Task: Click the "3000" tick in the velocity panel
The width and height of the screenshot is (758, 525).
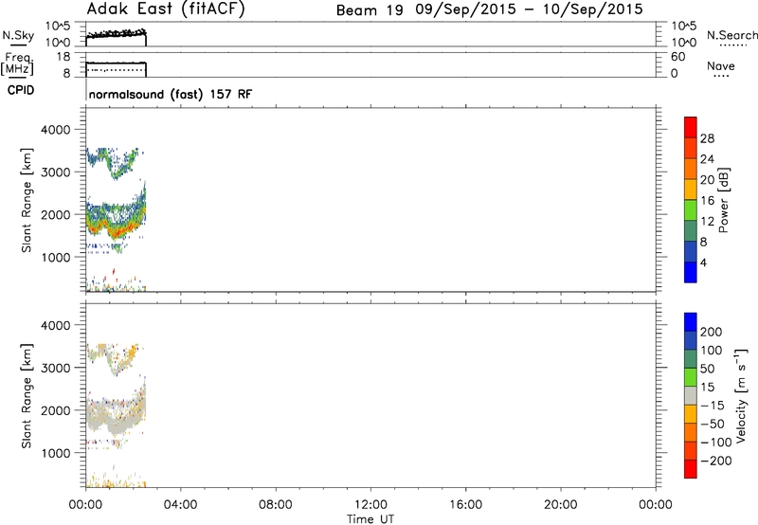Action: point(56,368)
